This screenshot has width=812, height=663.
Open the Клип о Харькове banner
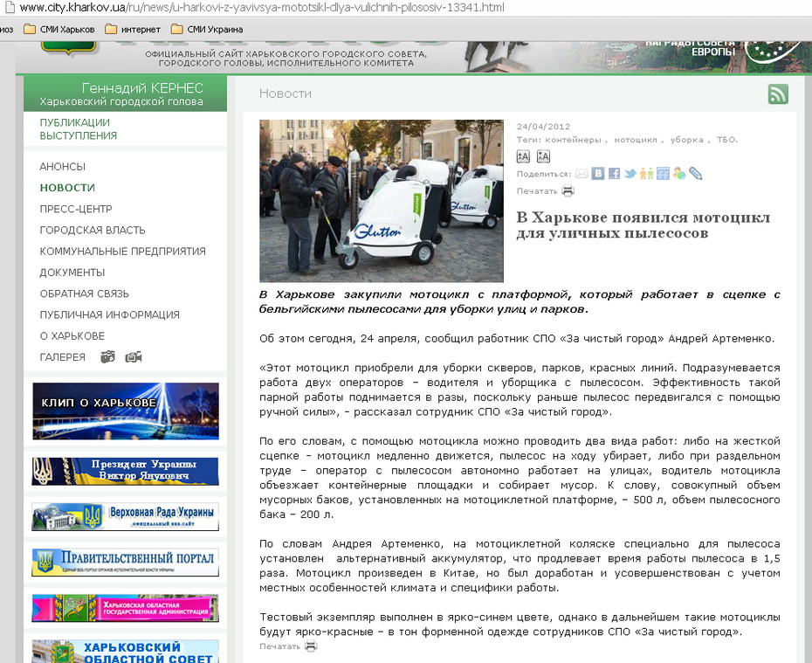125,411
